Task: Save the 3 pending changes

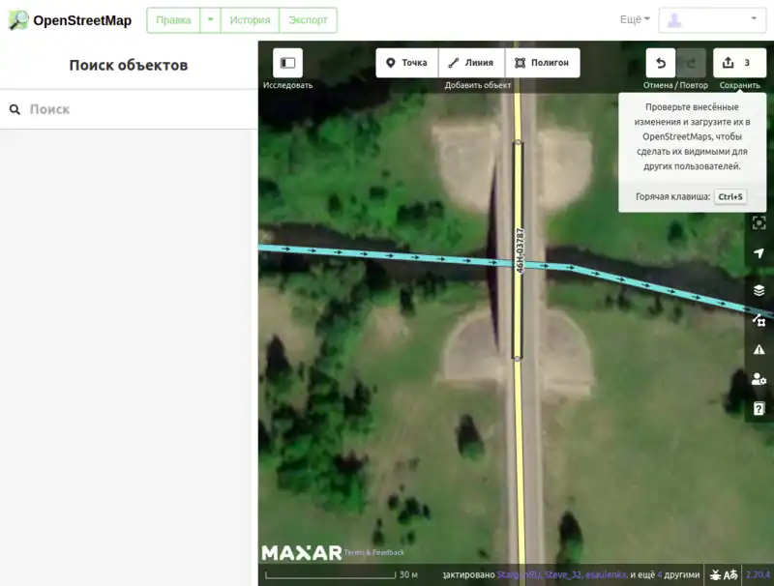Action: pos(739,63)
